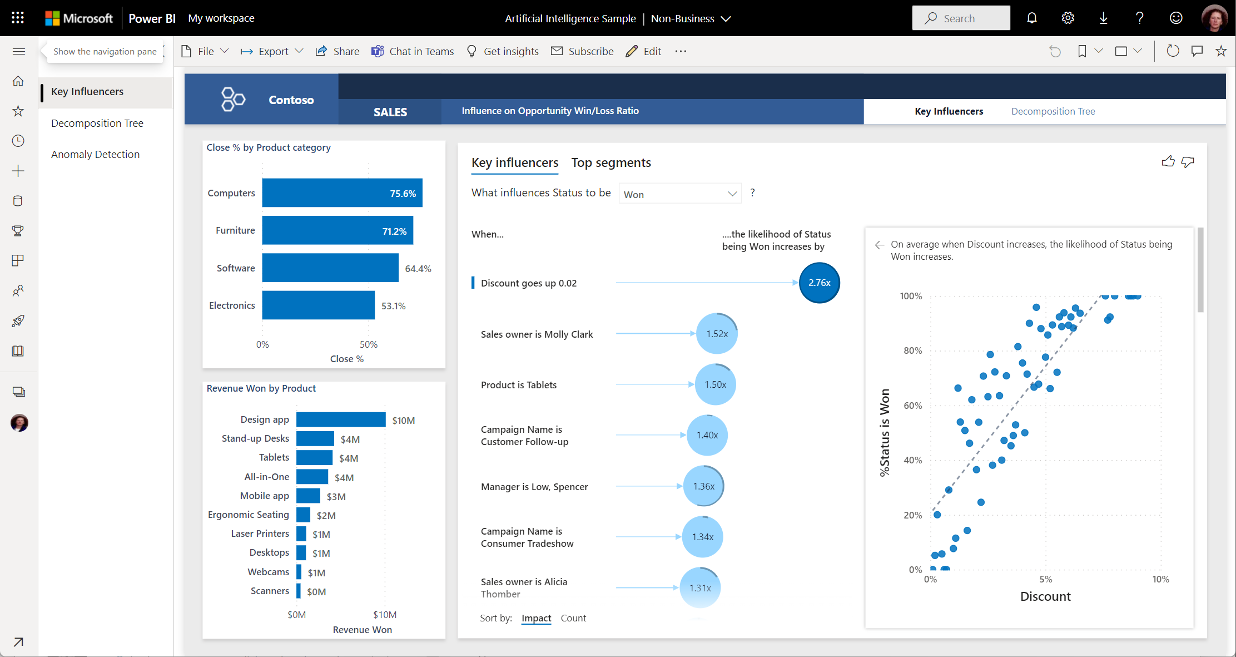Give a thumbs up to Key influencers visual
This screenshot has width=1236, height=657.
click(x=1168, y=161)
